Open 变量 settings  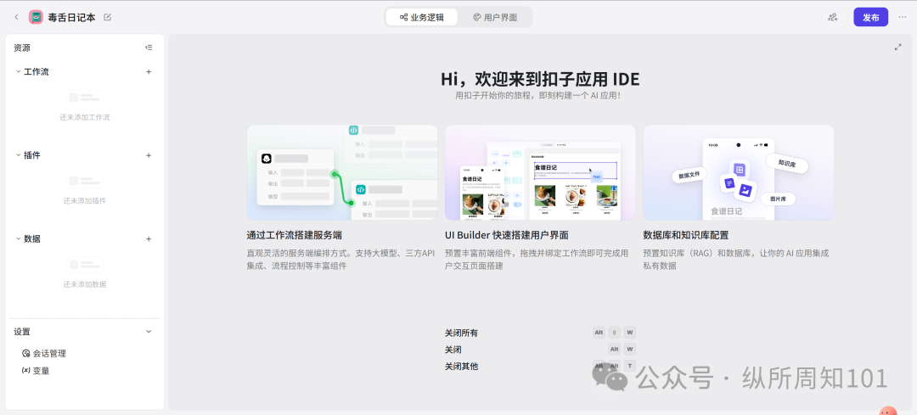36,371
